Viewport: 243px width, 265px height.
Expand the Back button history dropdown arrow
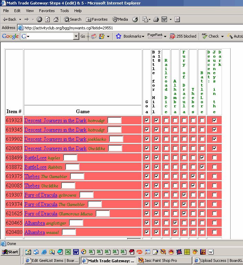point(20,19)
